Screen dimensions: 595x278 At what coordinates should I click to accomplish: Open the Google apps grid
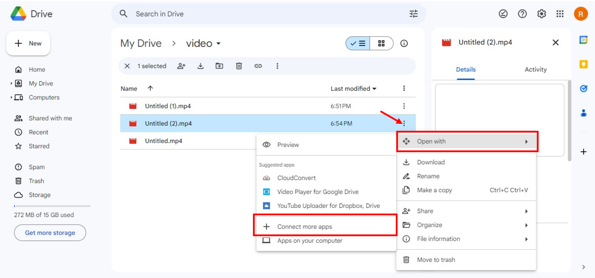click(x=560, y=14)
